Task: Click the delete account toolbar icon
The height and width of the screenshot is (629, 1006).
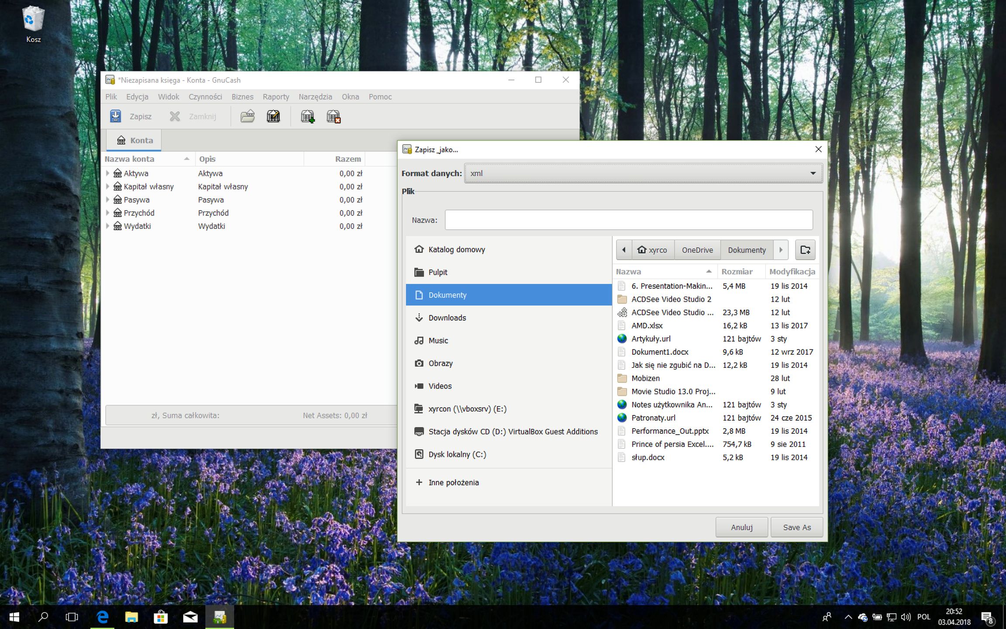Action: pyautogui.click(x=334, y=116)
